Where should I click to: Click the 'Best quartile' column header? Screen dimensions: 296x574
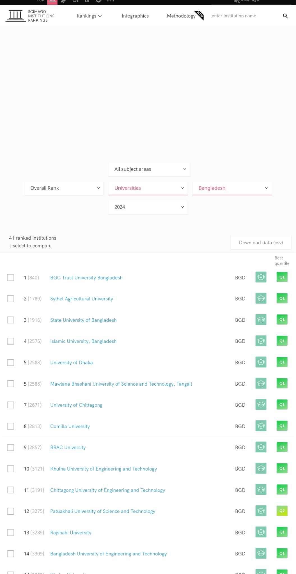click(282, 261)
